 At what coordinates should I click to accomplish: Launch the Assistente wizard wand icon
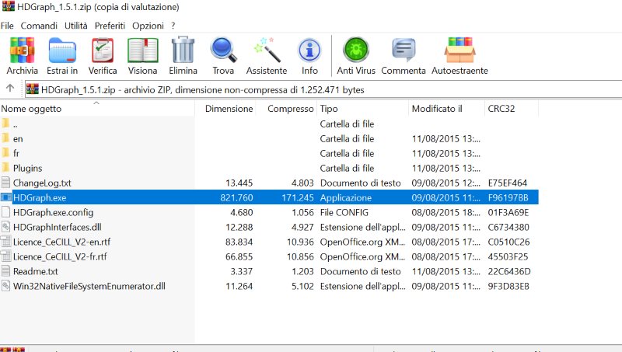267,50
